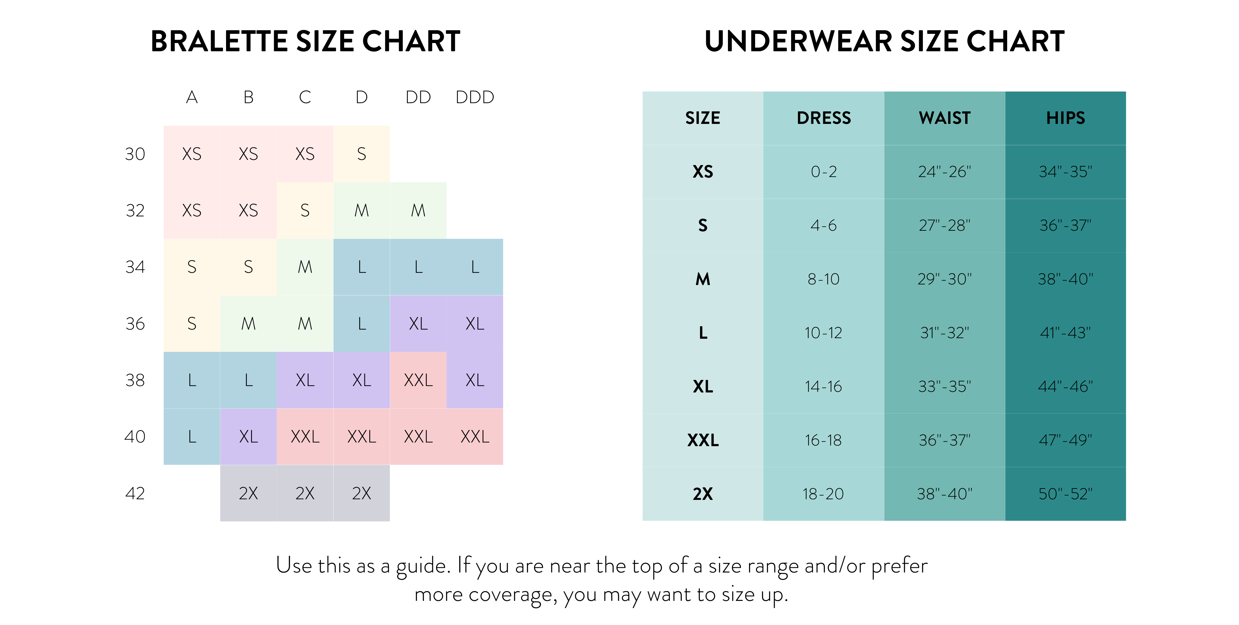Select the DDD cup column header
Image resolution: width=1239 pixels, height=625 pixels.
point(475,98)
